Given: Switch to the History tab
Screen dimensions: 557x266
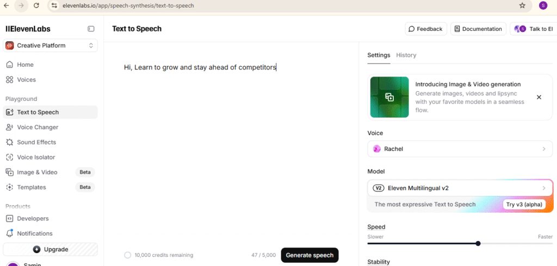Looking at the screenshot, I should (x=406, y=55).
